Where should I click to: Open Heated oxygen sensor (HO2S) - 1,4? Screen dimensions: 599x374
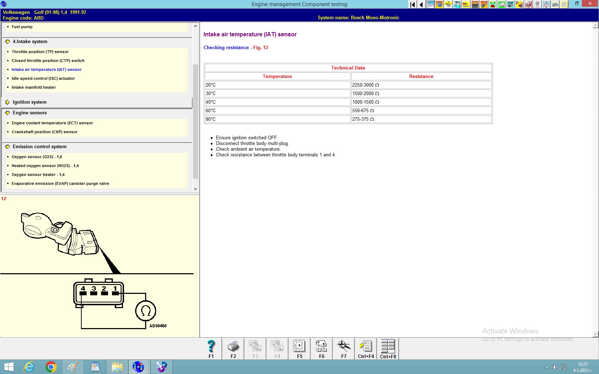click(x=45, y=166)
